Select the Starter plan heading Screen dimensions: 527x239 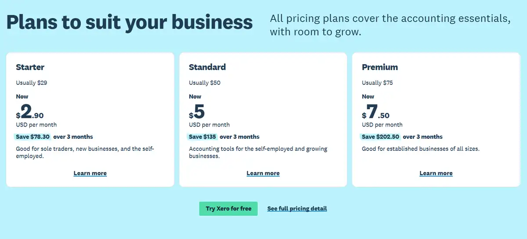coord(30,67)
